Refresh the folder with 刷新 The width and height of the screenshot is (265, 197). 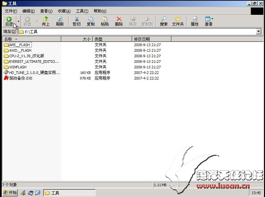point(60,21)
